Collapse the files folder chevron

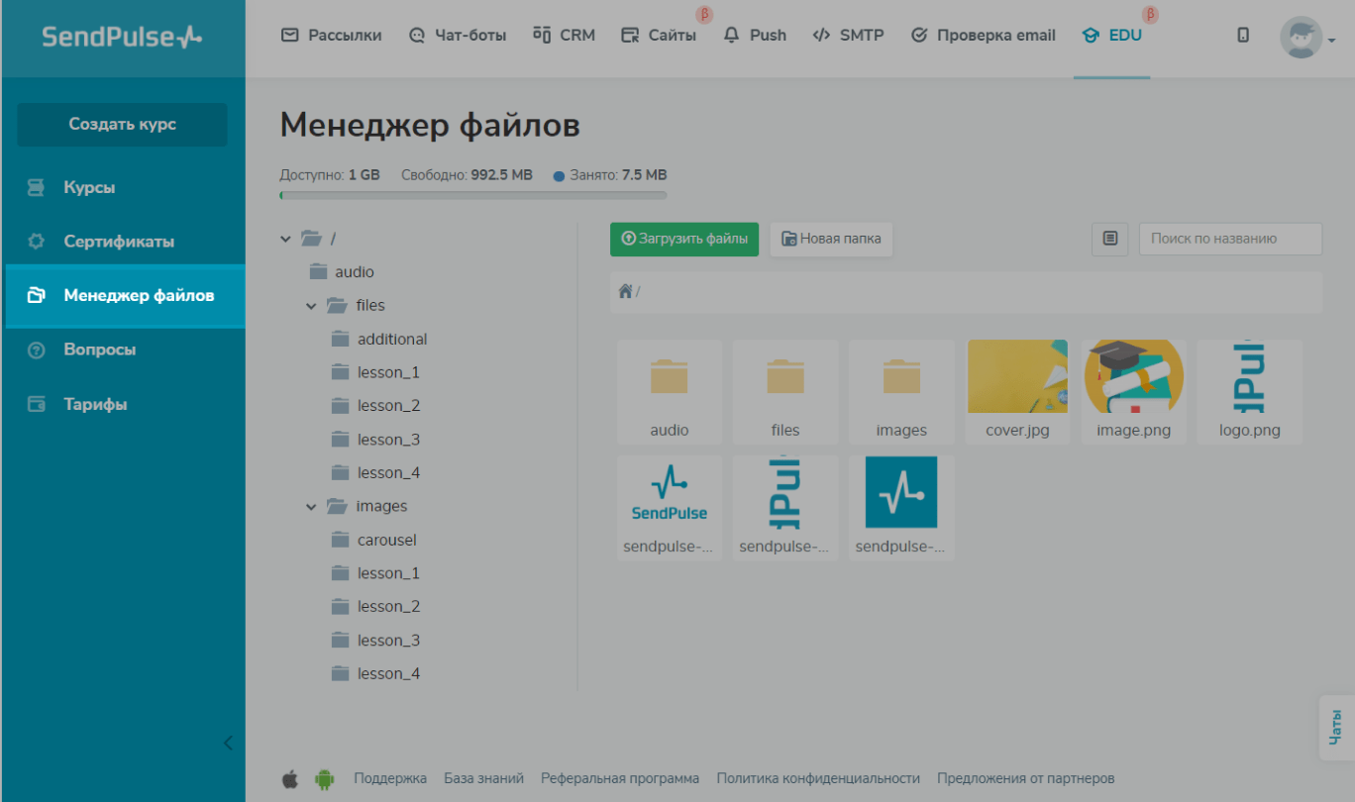click(311, 306)
